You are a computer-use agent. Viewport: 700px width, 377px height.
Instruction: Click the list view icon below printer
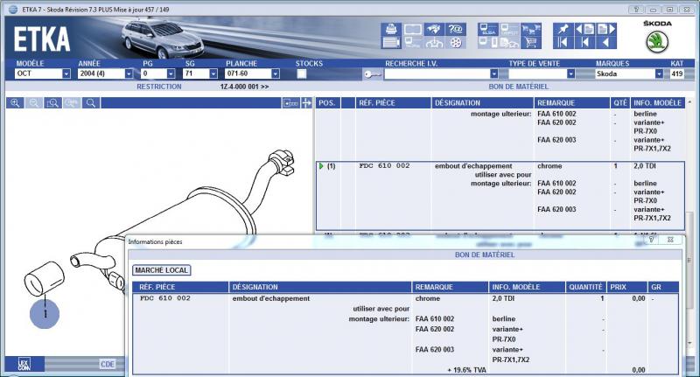(x=391, y=42)
